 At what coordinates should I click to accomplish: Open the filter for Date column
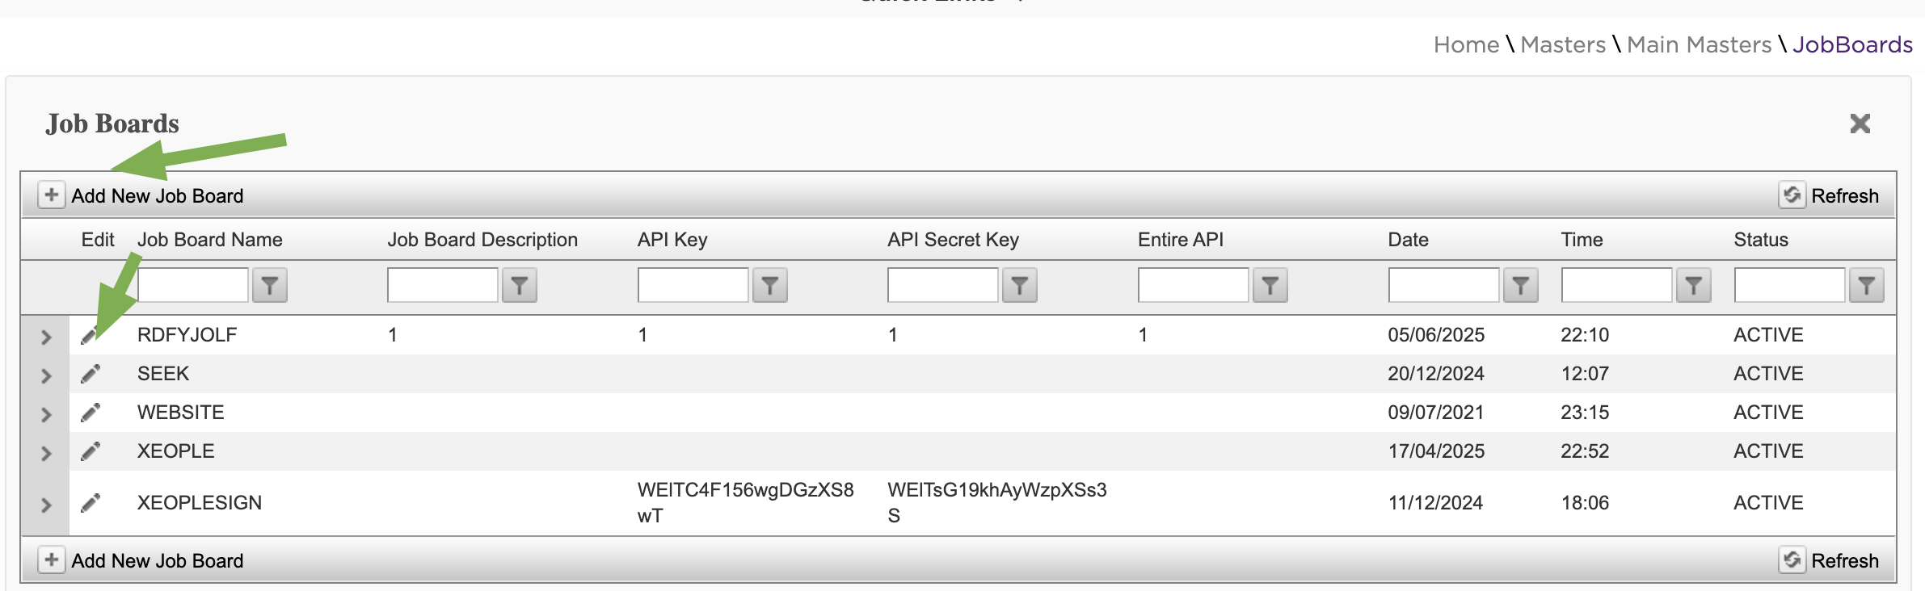[x=1521, y=285]
